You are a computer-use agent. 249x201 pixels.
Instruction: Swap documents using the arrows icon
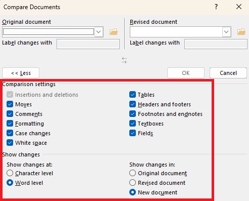pos(124,60)
